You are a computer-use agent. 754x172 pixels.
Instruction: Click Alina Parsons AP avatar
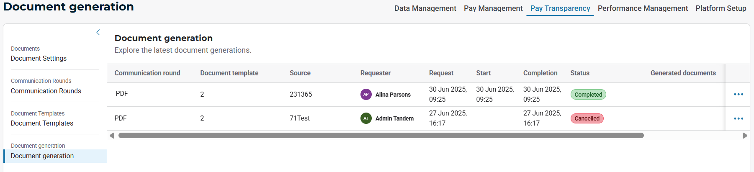[x=366, y=95]
